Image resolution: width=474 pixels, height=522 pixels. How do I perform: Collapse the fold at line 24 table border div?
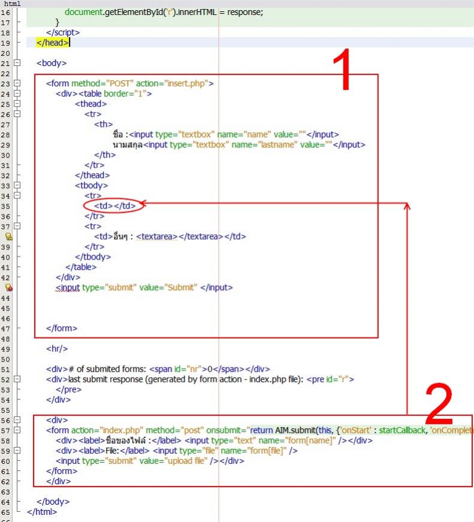pyautogui.click(x=17, y=93)
